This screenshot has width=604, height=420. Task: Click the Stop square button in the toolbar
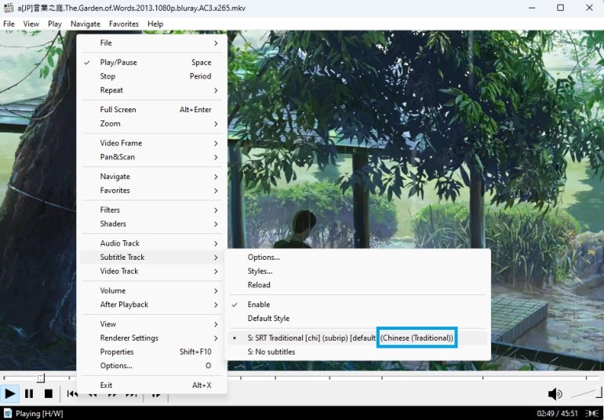(x=49, y=394)
